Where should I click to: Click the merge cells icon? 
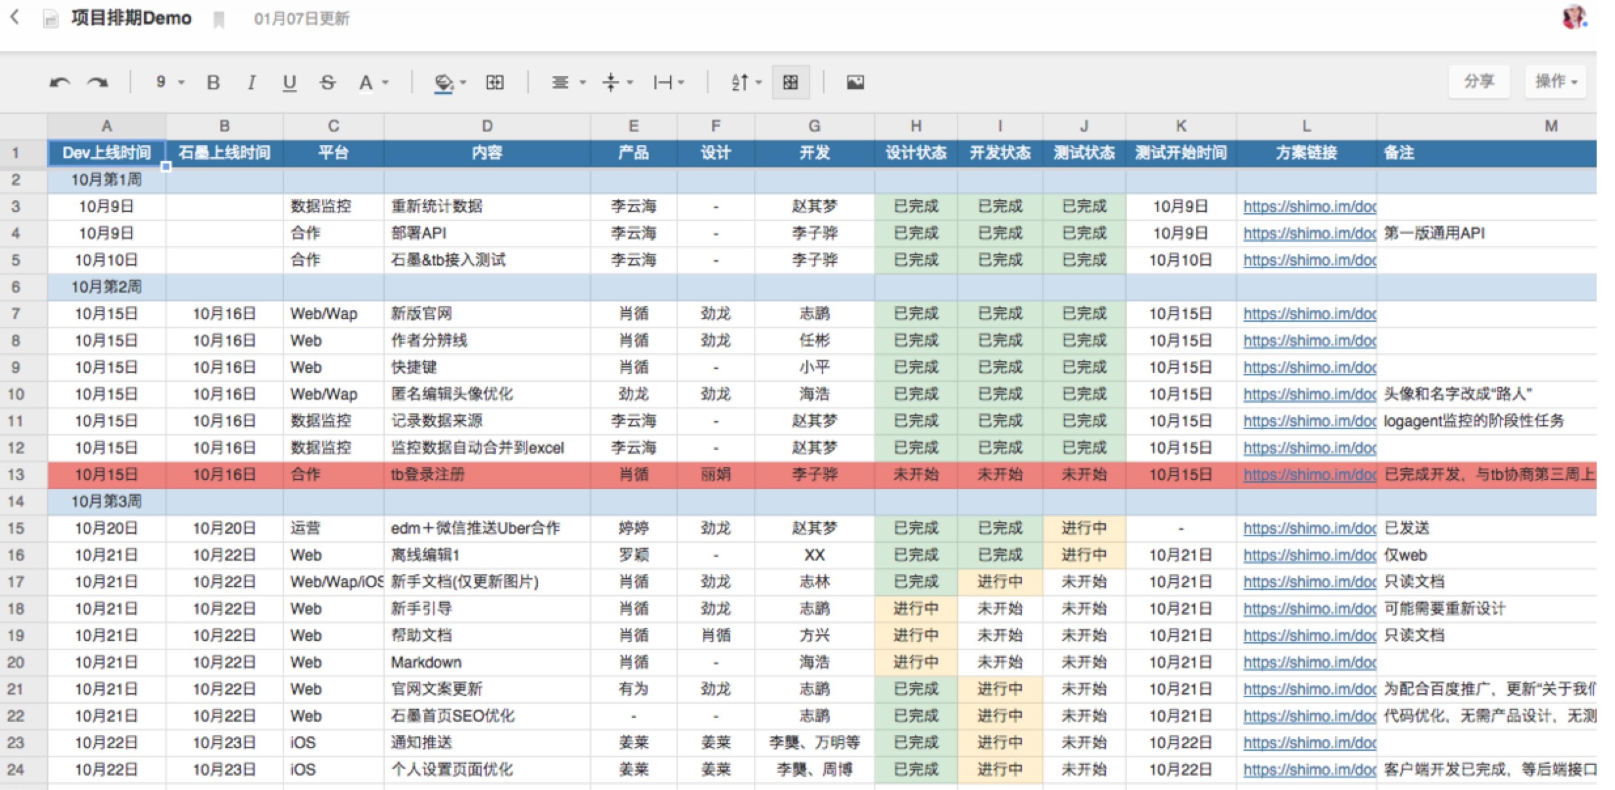[494, 82]
